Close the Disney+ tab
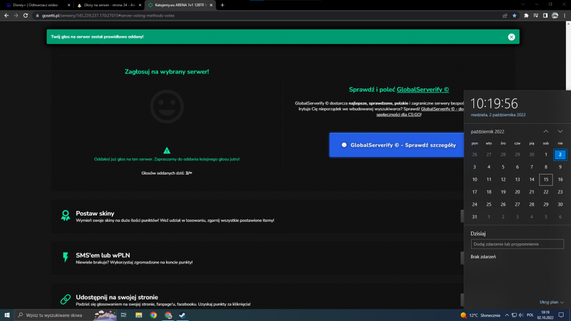 pos(69,5)
